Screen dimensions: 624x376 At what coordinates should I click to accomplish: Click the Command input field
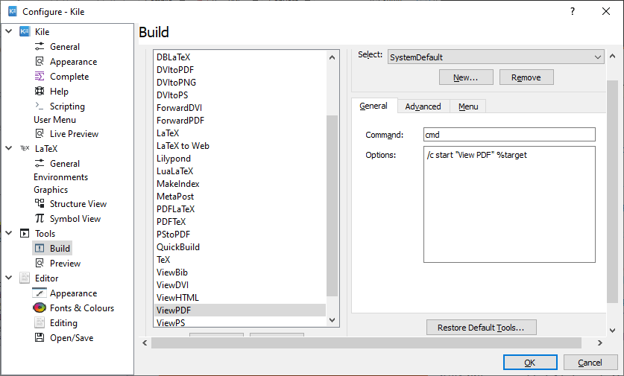[509, 134]
